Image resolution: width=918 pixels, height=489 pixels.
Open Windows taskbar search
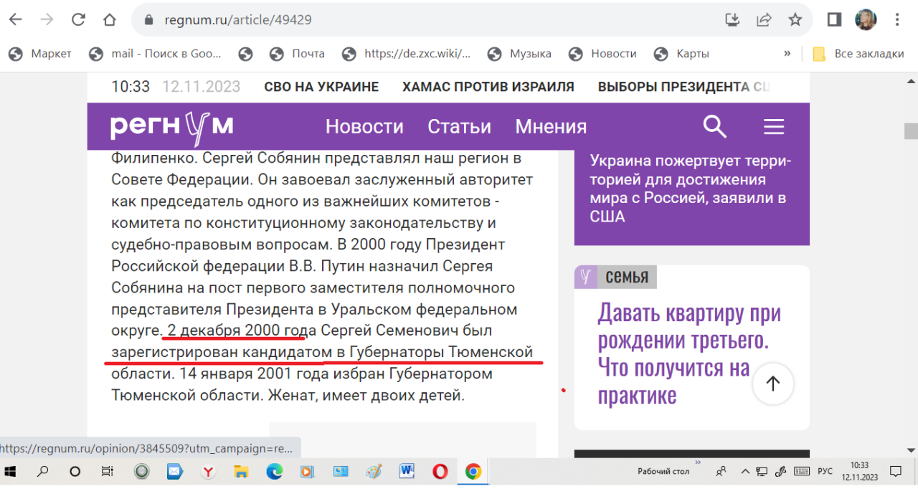point(43,471)
